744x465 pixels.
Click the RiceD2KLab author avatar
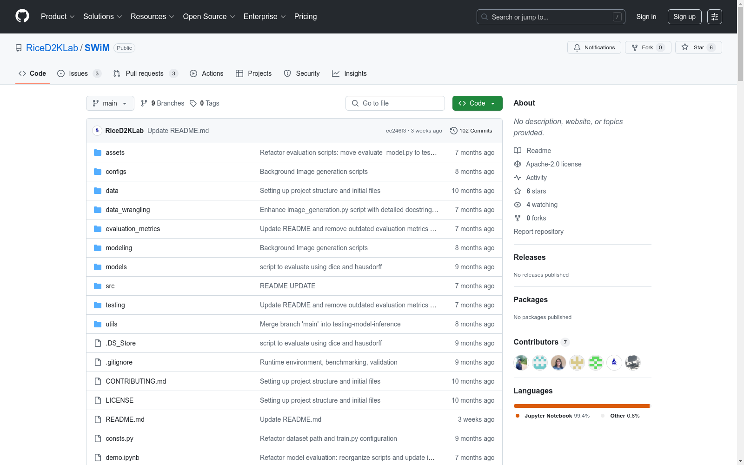97,131
